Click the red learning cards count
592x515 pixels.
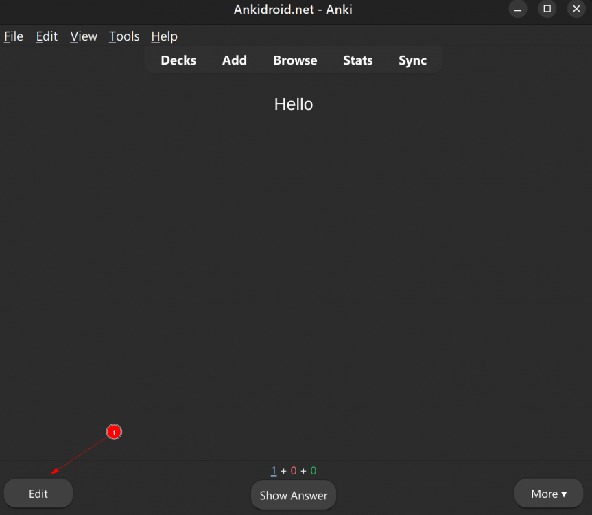pyautogui.click(x=294, y=471)
